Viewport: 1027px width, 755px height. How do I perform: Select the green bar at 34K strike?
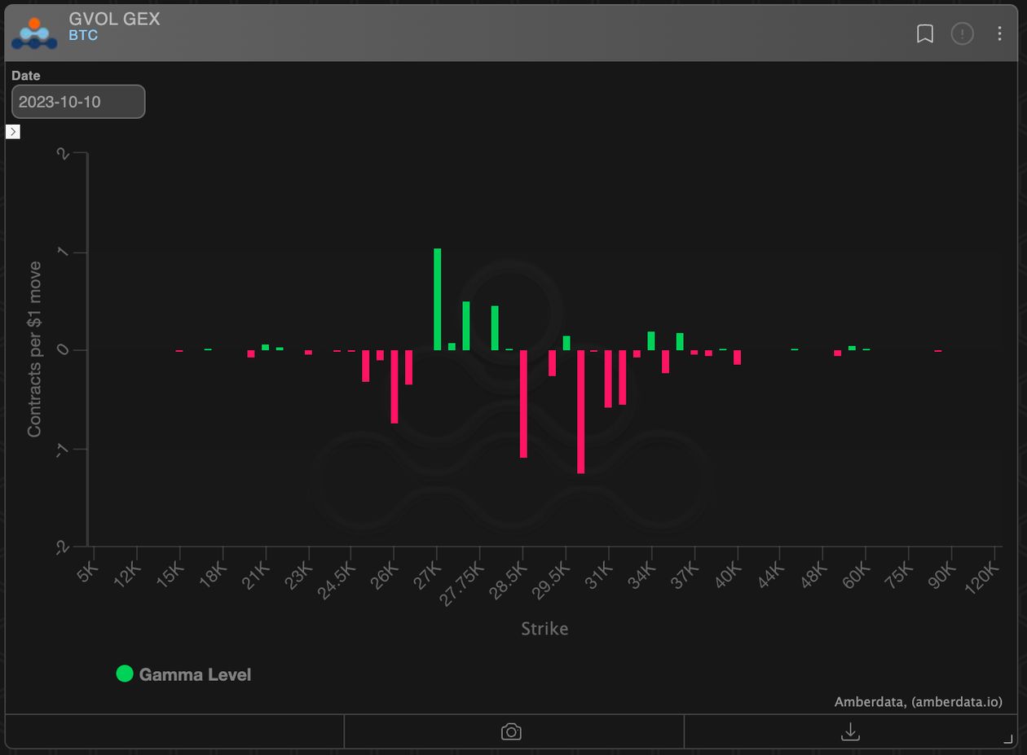[x=651, y=341]
